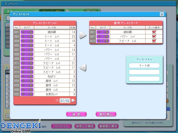Viewport: 178px width, 133px height.
Task: Click the 枚数 column header
Action: pos(73,28)
